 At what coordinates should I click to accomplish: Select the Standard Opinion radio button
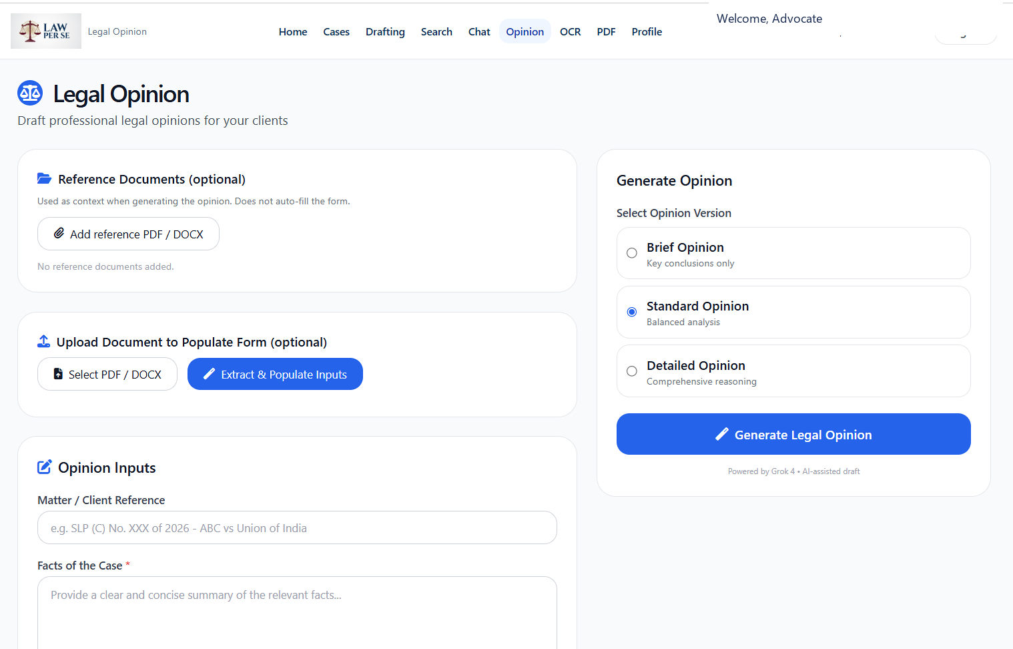(x=632, y=312)
